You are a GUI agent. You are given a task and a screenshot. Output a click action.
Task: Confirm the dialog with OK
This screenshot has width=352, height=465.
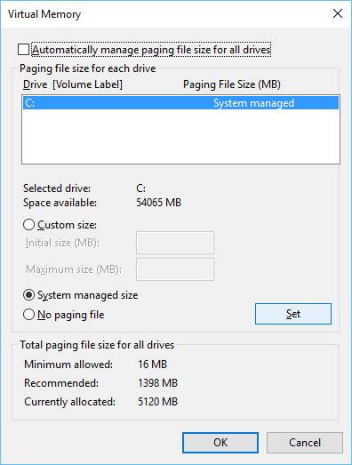(x=220, y=443)
